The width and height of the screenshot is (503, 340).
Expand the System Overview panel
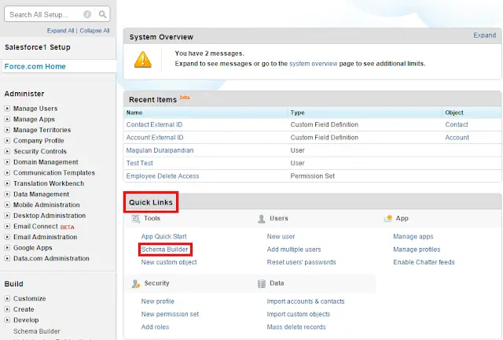click(485, 35)
